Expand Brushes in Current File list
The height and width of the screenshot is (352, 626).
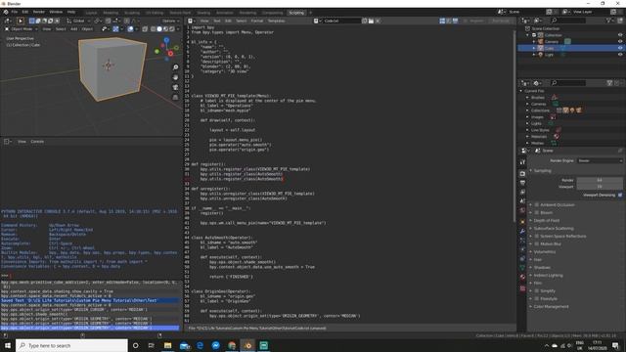tap(527, 98)
